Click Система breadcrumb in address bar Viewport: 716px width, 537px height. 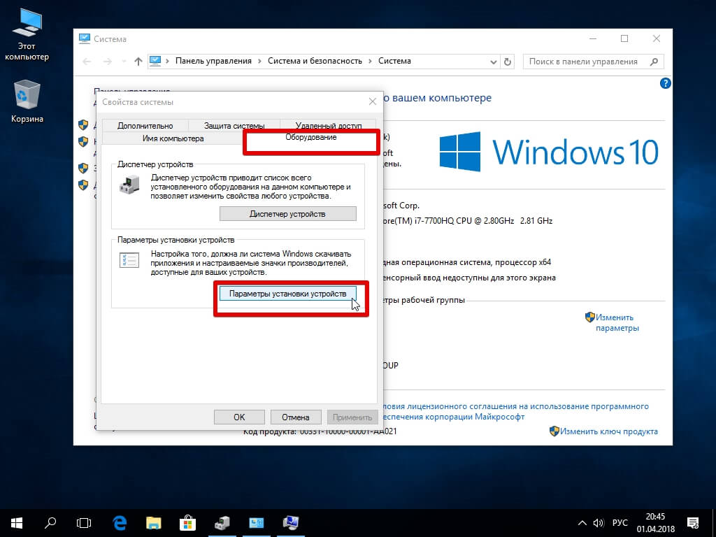pos(394,62)
